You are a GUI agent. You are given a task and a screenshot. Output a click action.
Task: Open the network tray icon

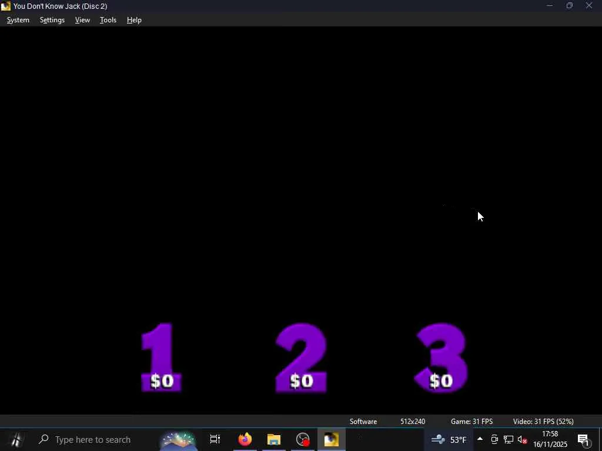click(509, 439)
